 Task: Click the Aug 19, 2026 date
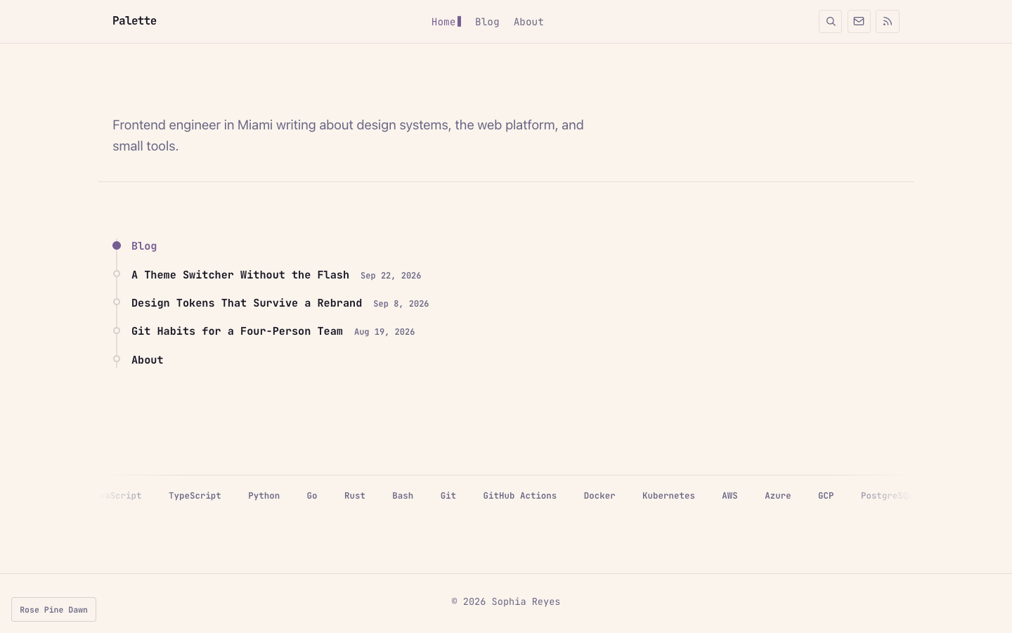(x=384, y=332)
